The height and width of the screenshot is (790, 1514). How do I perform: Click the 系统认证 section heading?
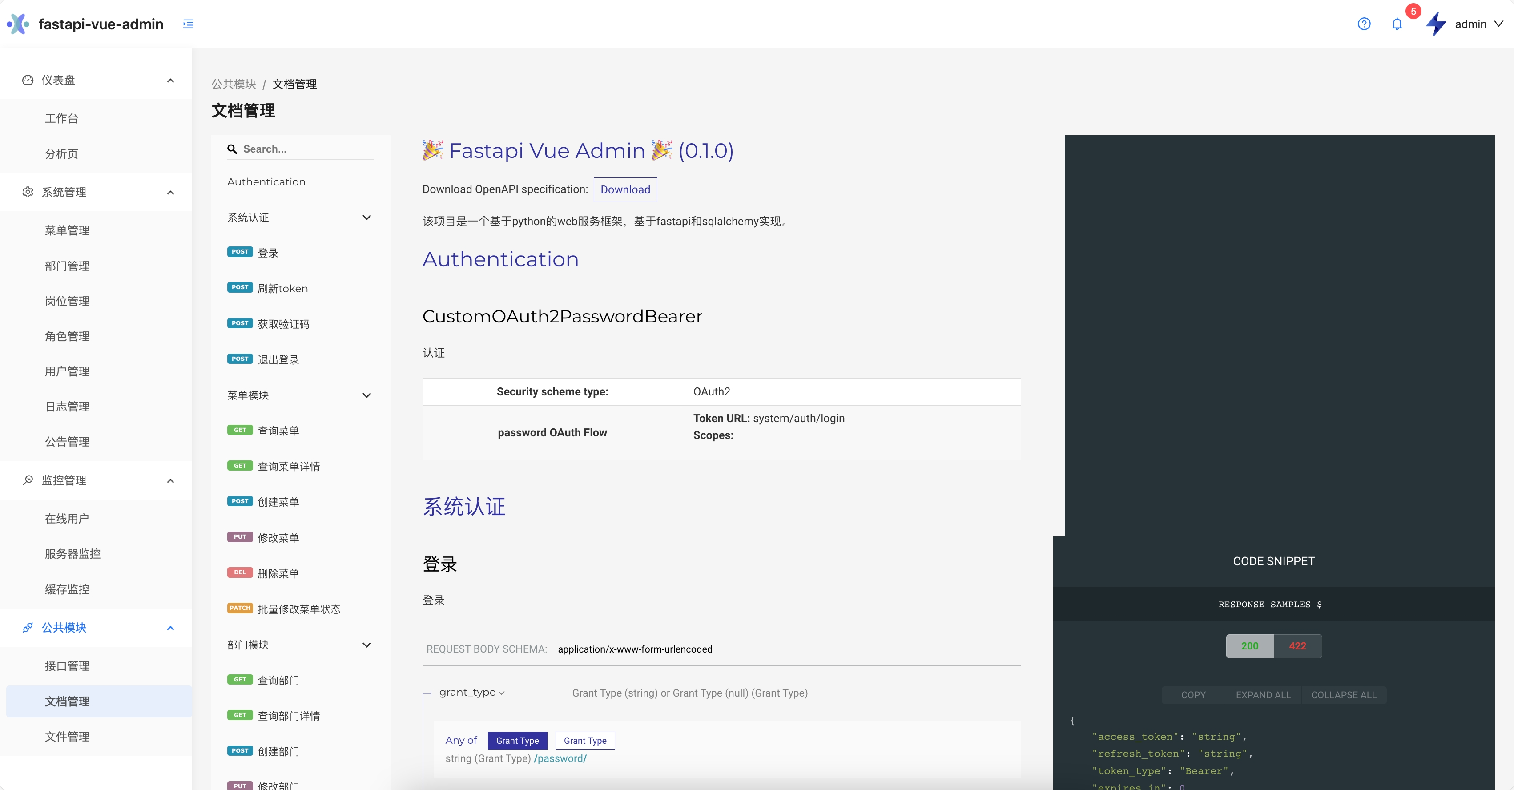click(464, 507)
